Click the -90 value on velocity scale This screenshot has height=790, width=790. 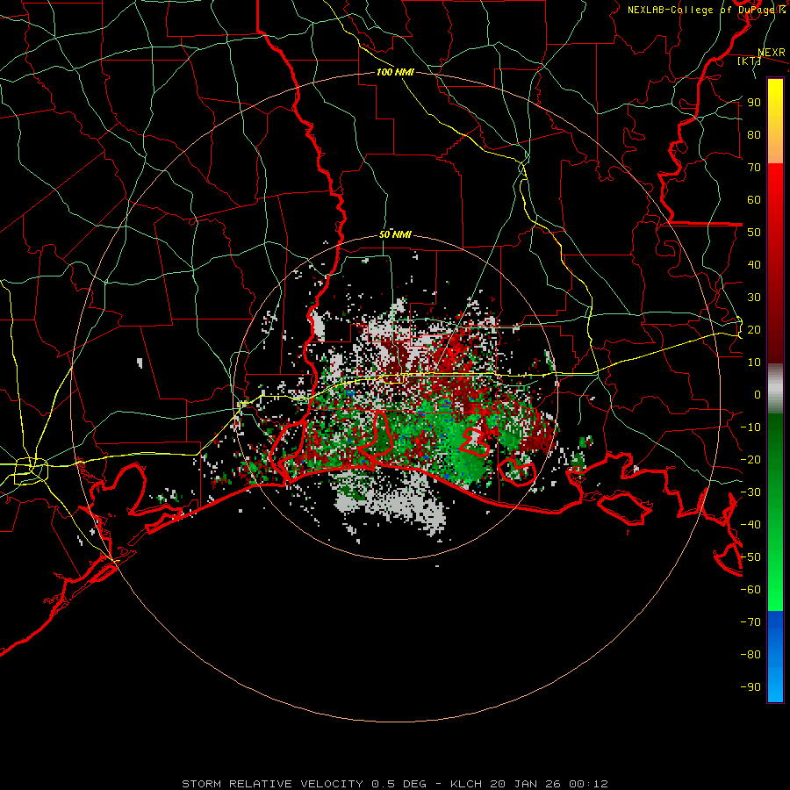point(750,687)
